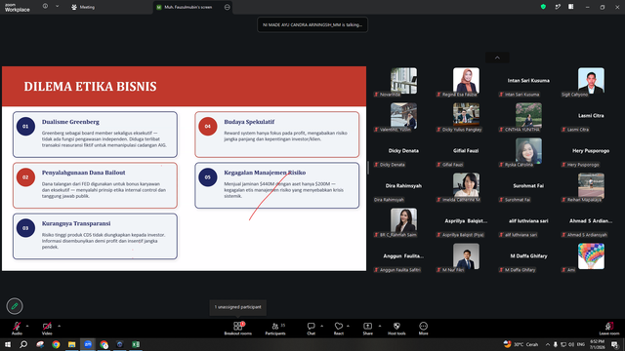Select the Dicky Denata participant tile

pyautogui.click(x=403, y=152)
